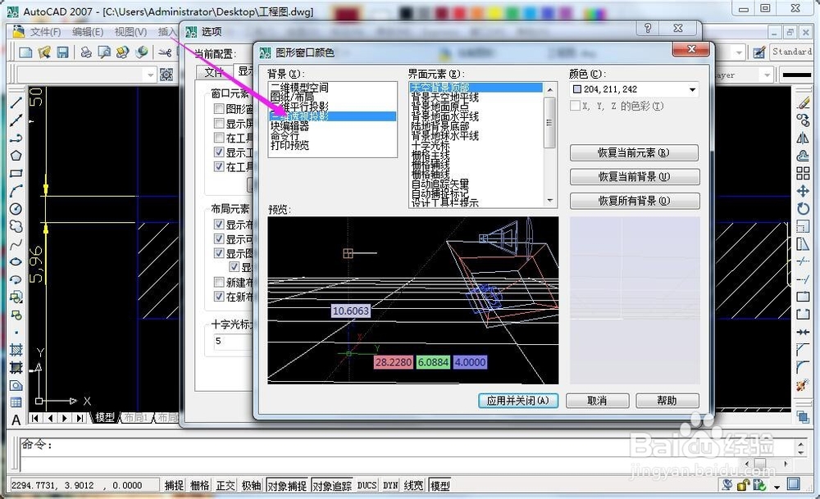
Task: Toggle first unchecked 图形窗 window element checkbox
Action: 219,109
